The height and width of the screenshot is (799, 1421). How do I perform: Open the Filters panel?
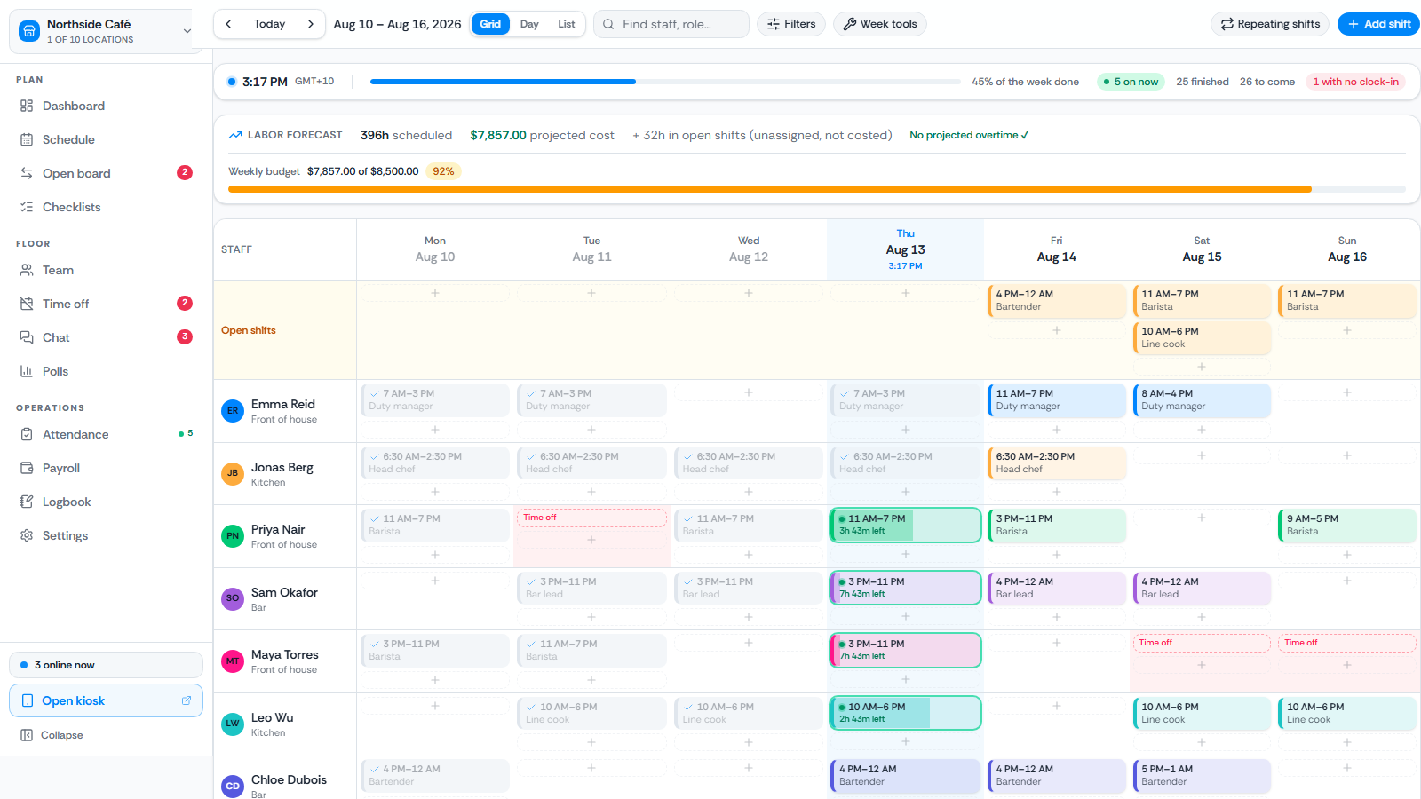pos(791,24)
